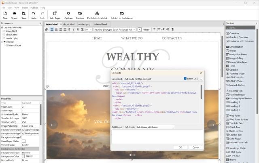Viewport: 259px width, 163px height.
Task: Click the BackgroundColor EFEFEF swatch
Action: point(23,156)
